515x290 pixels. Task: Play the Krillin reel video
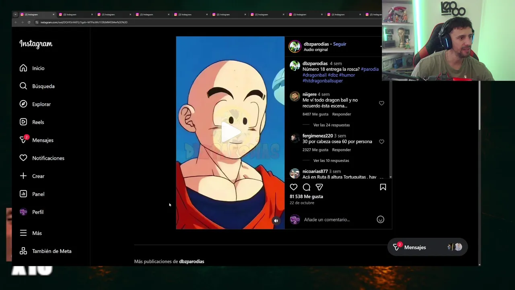tap(230, 133)
